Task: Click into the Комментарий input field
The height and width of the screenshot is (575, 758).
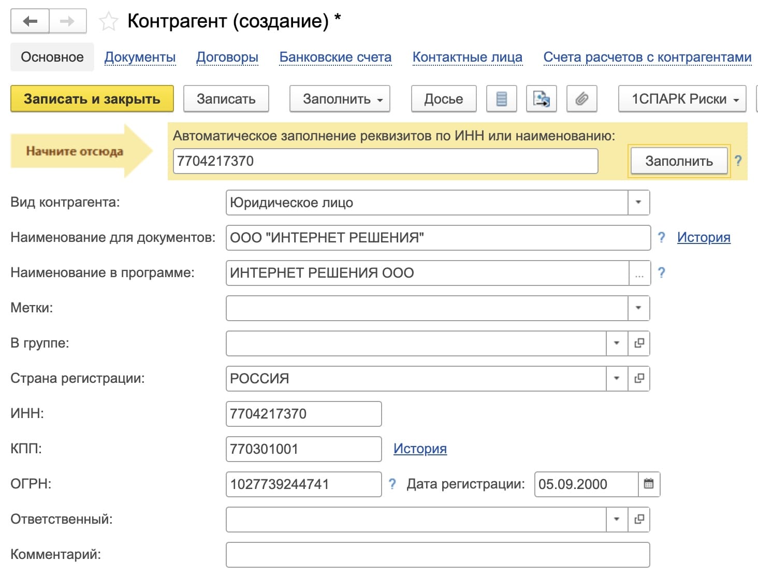Action: pos(438,554)
